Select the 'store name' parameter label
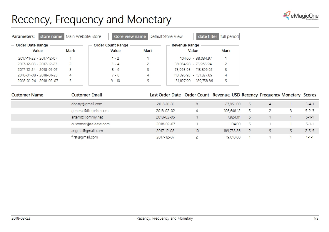The image size is (329, 232). pos(51,36)
